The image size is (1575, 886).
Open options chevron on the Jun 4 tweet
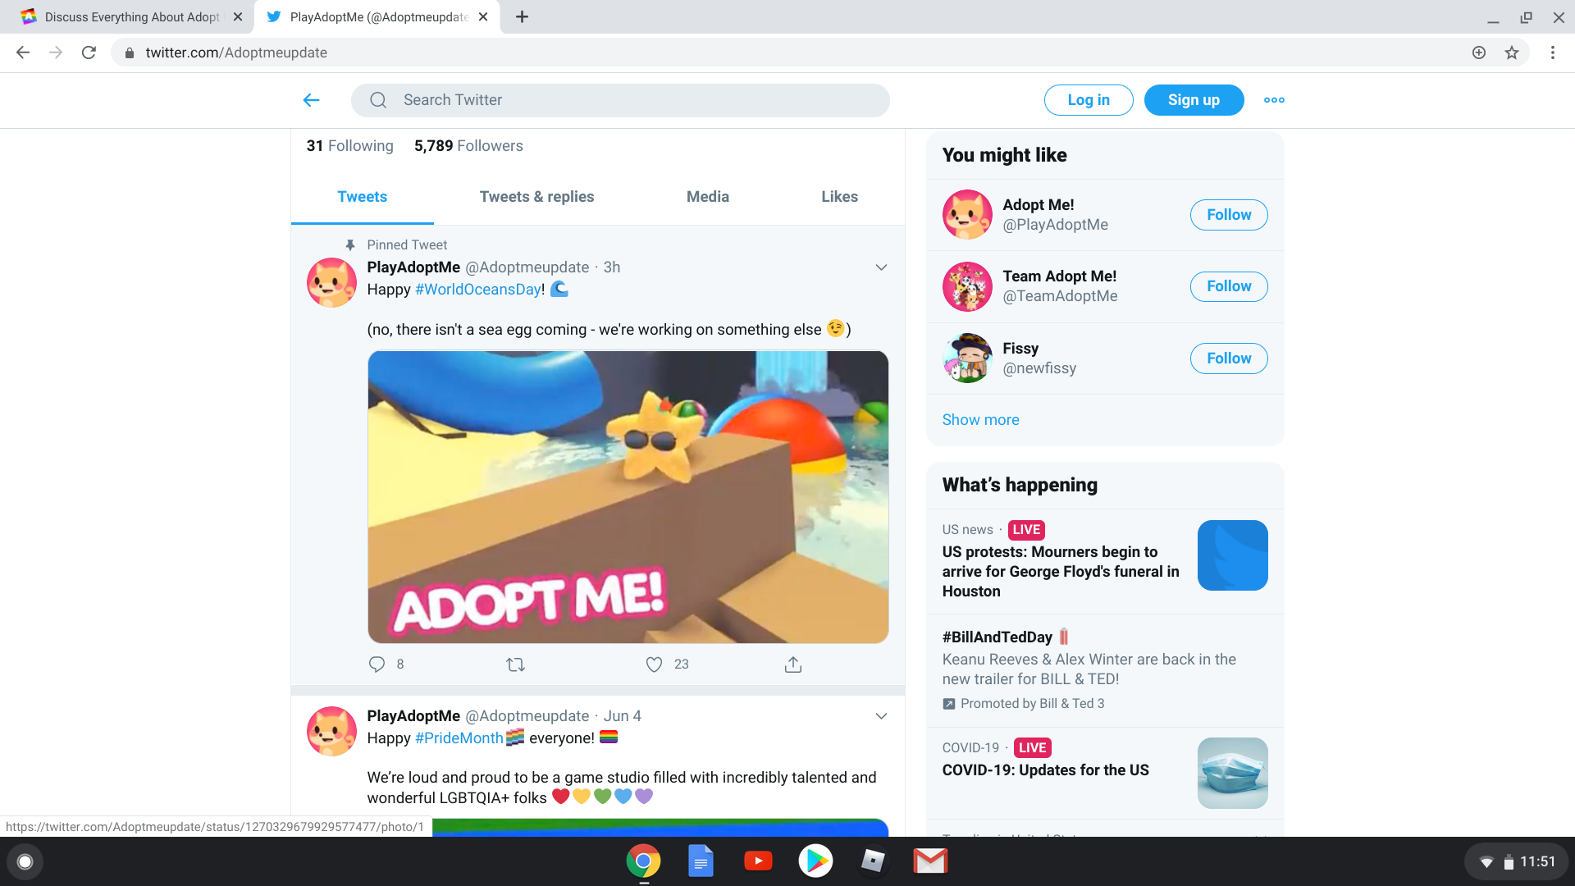[881, 716]
